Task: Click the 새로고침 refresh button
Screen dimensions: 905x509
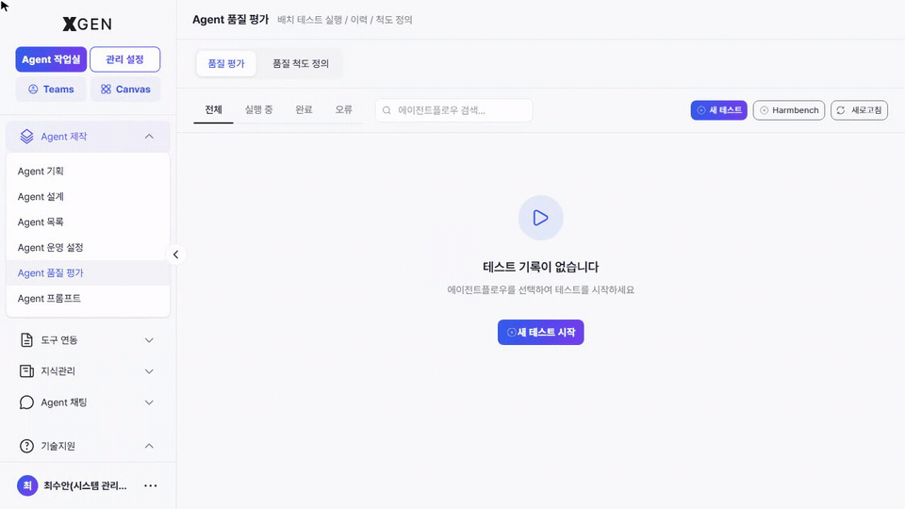Action: [860, 110]
